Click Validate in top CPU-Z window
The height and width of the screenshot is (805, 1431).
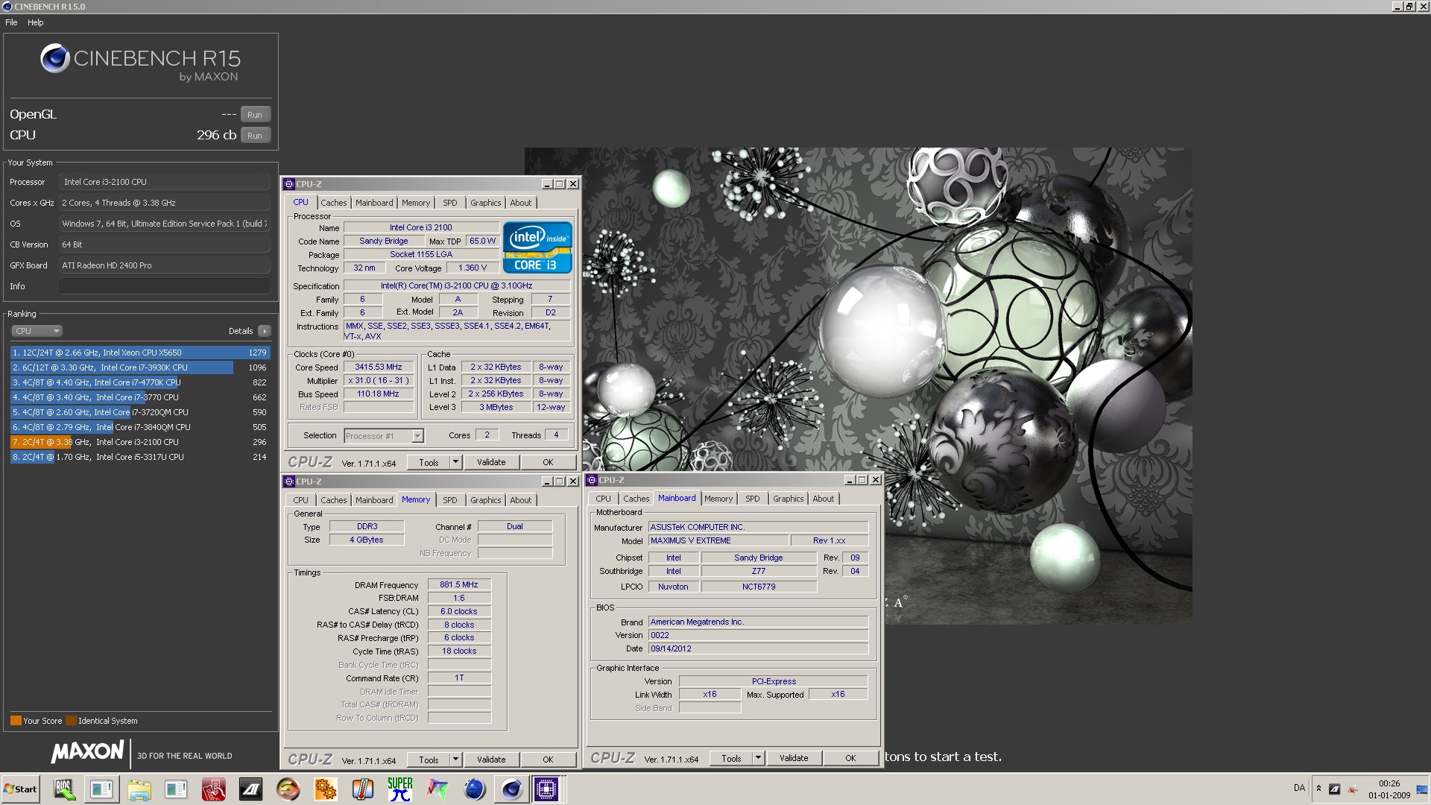(x=491, y=462)
